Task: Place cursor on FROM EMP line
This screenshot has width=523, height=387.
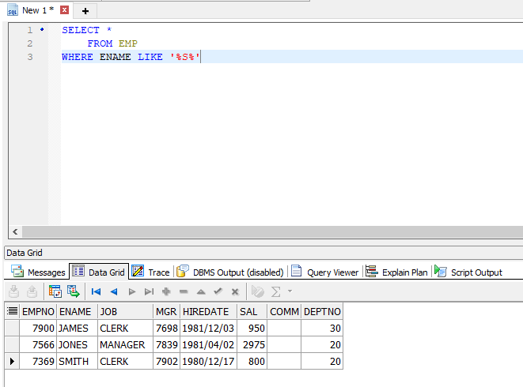Action: tap(112, 43)
